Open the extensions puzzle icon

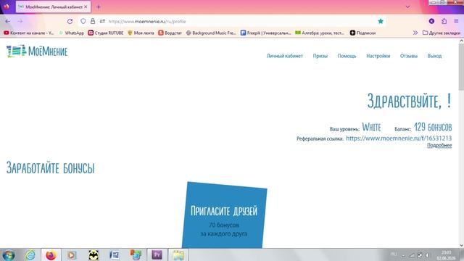tap(444, 21)
